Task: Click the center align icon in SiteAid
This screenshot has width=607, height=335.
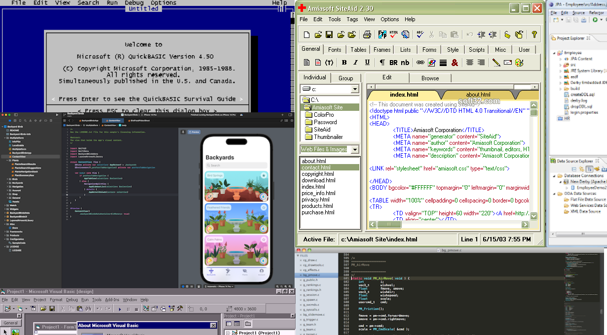Action: pyautogui.click(x=469, y=63)
